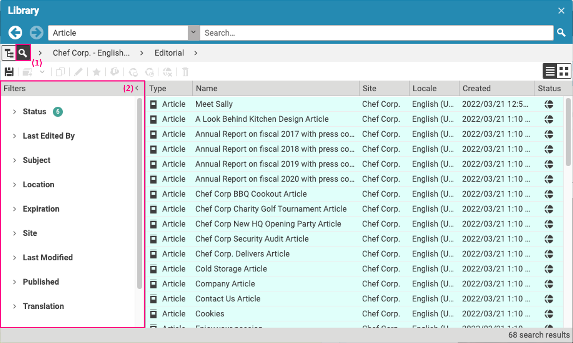Sort by the Created column header
The image size is (573, 343).
coord(476,88)
